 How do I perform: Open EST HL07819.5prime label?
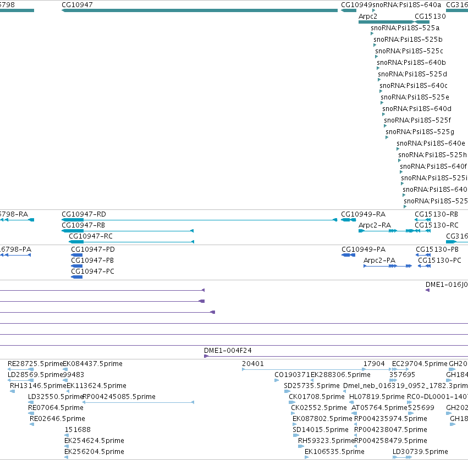[377, 397]
